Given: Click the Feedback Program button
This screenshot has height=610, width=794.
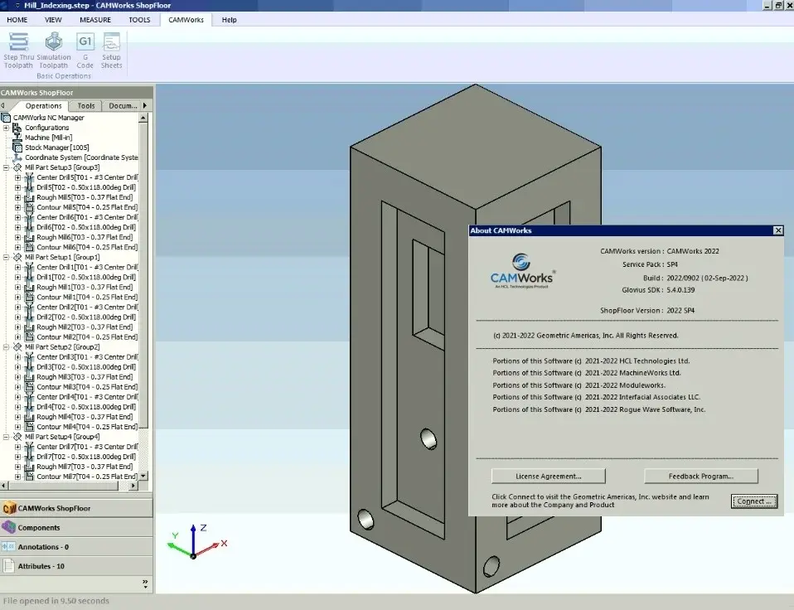Looking at the screenshot, I should coord(701,476).
